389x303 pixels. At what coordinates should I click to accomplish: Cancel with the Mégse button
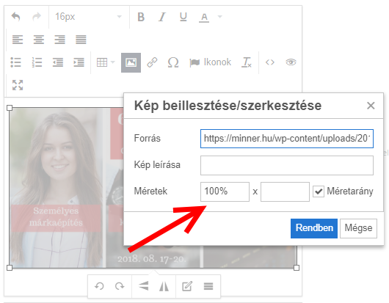pos(358,228)
